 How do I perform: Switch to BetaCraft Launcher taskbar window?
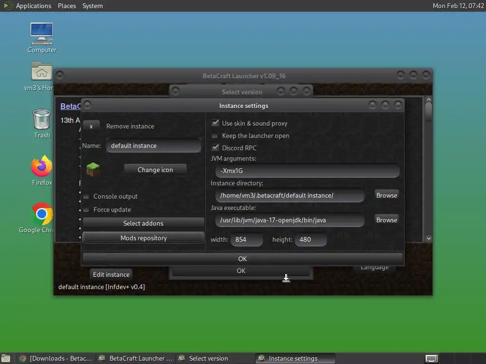[135, 358]
